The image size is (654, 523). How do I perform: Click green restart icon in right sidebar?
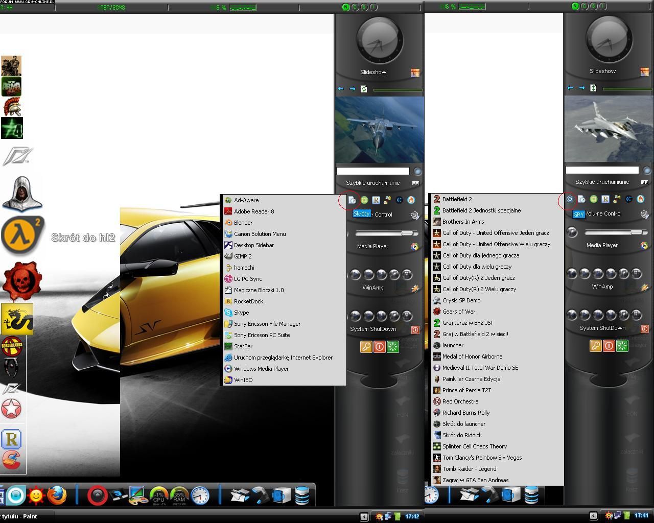[x=622, y=346]
